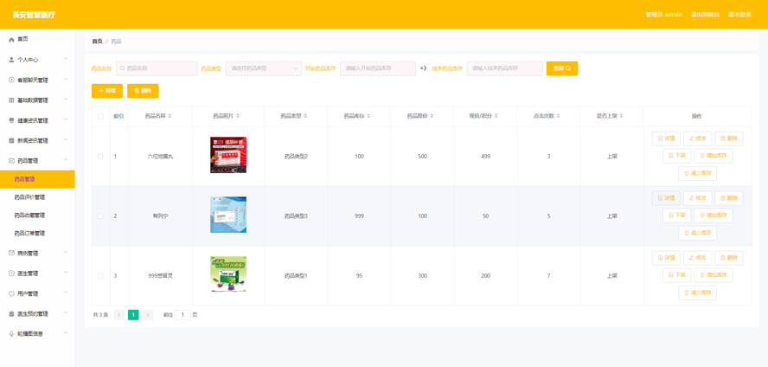
Task: Click 退出登录 in the top bar
Action: tap(739, 15)
